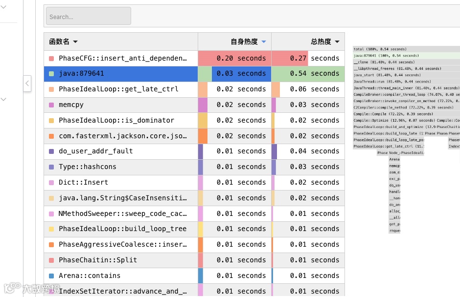Click flame graph total (100%) frame

[406, 49]
